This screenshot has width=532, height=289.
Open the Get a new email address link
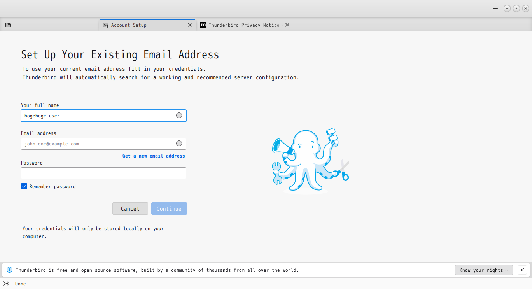point(154,156)
